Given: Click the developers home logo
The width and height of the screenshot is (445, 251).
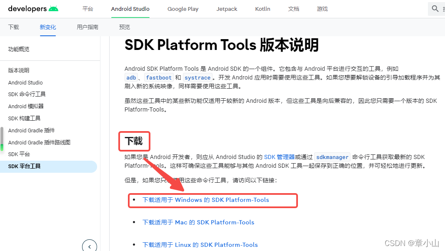Looking at the screenshot, I should tap(28, 8).
